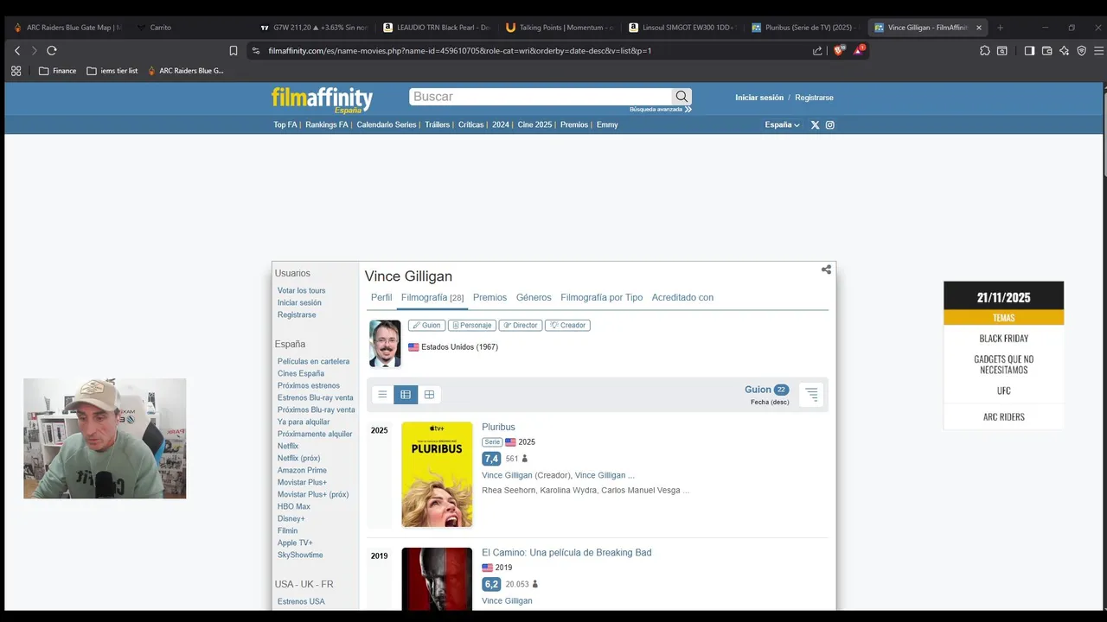The height and width of the screenshot is (622, 1107).
Task: Open Calendario Series in the navigation bar
Action: 387,125
